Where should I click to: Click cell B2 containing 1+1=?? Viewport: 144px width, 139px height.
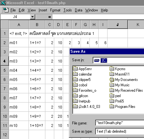[x=37, y=43]
